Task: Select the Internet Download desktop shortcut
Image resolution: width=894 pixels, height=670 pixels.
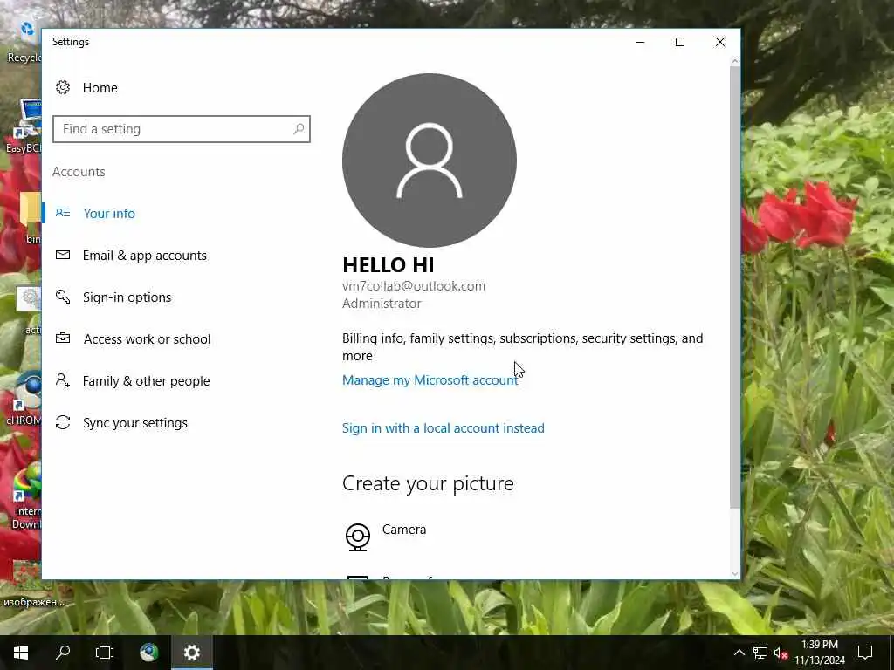Action: coord(26,496)
